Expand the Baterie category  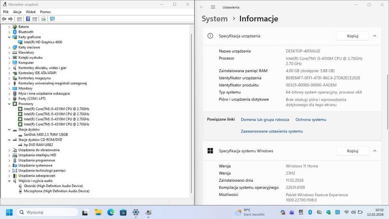click(9, 27)
